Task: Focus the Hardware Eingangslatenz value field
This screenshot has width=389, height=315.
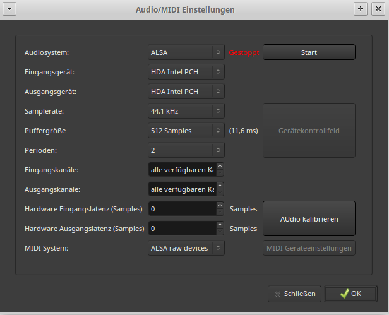Action: [181, 209]
